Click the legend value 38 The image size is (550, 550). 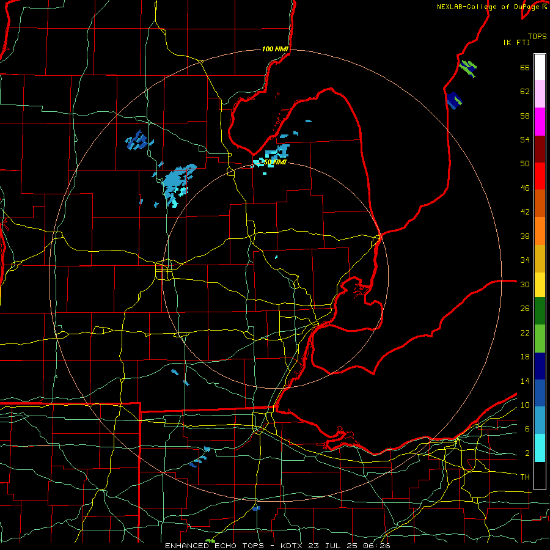point(525,236)
